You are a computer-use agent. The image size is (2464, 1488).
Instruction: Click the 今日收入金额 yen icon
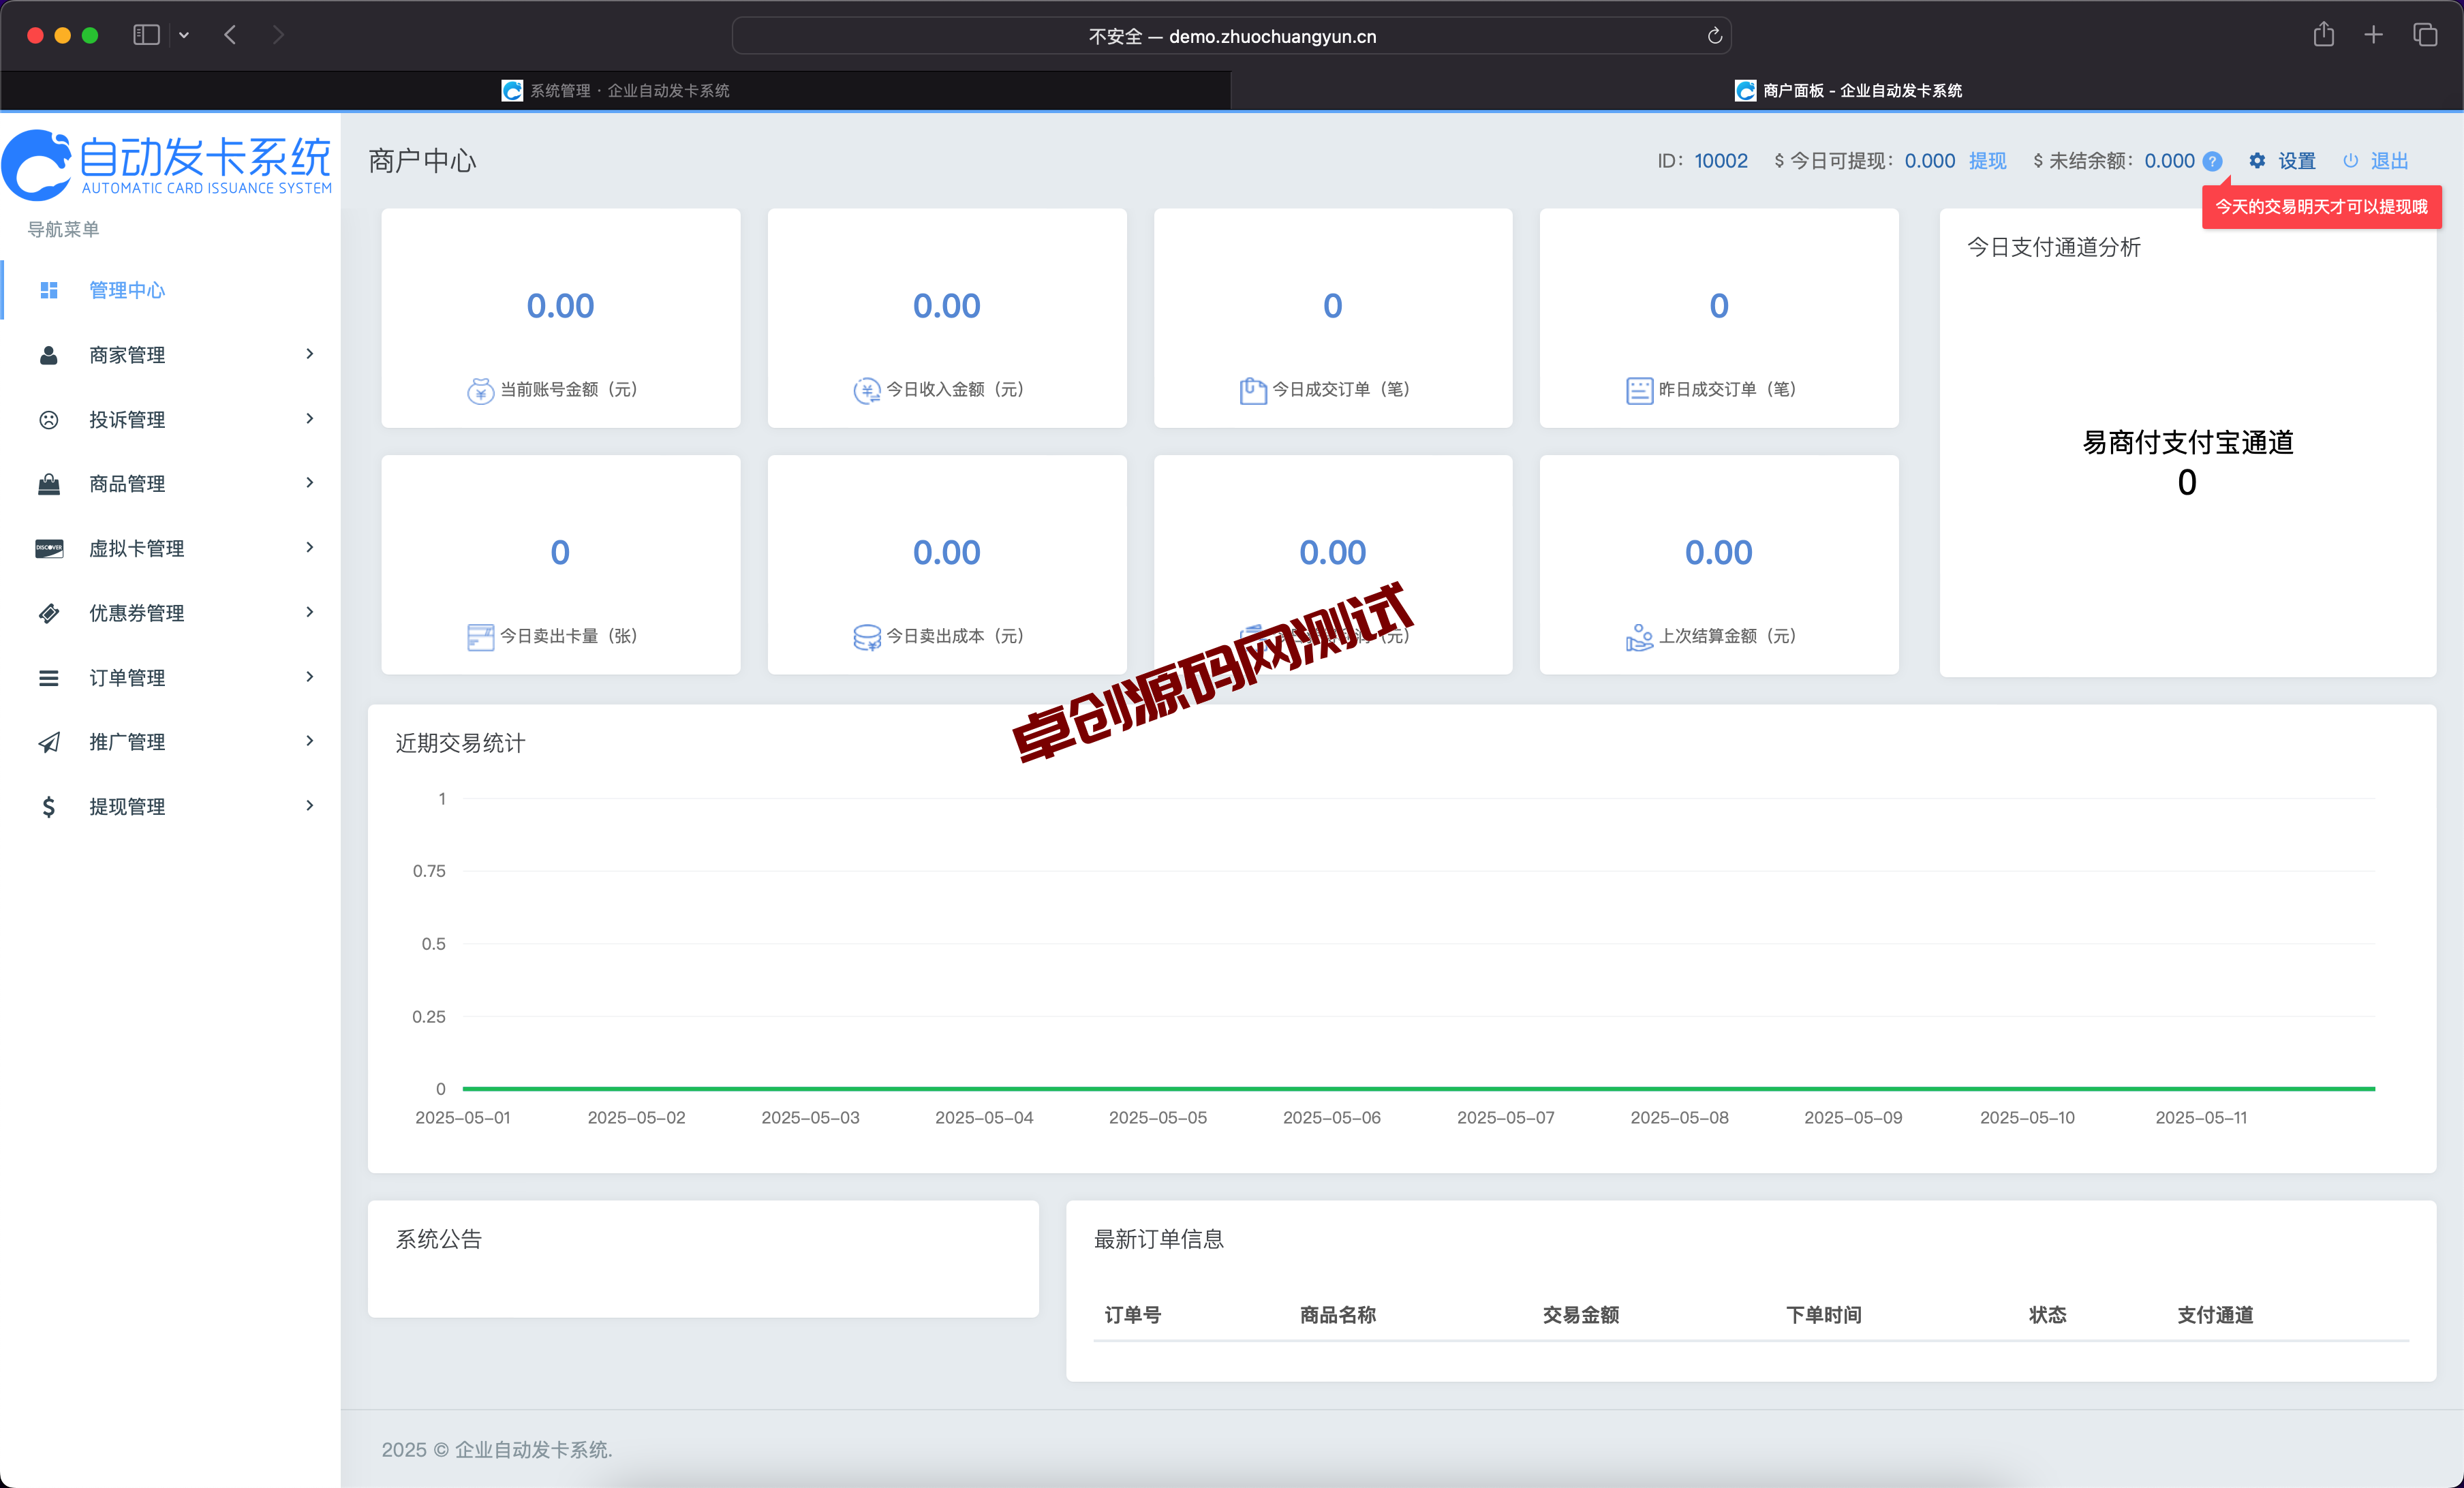click(x=867, y=390)
